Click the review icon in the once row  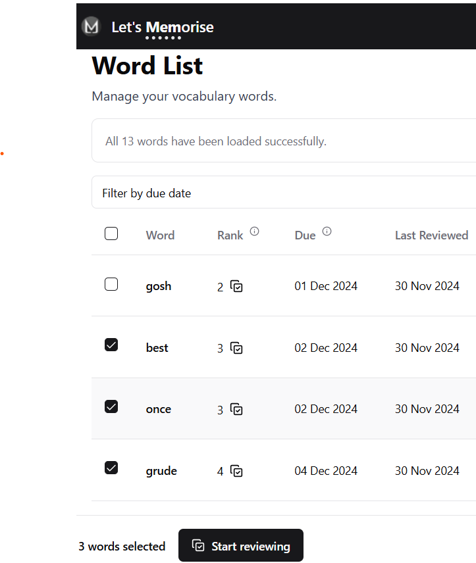[237, 409]
